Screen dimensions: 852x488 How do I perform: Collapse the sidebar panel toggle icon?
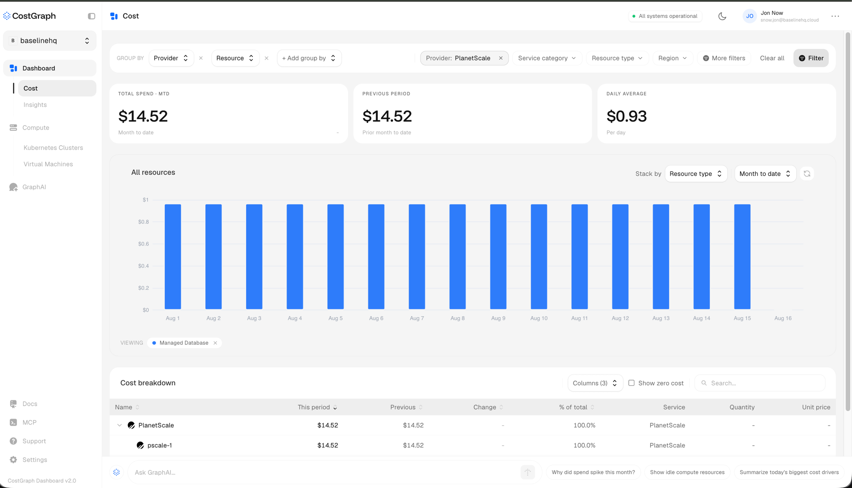pos(92,16)
